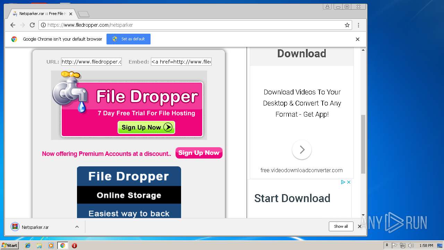Open Chrome user profile button
444x250 pixels.
tap(327, 7)
